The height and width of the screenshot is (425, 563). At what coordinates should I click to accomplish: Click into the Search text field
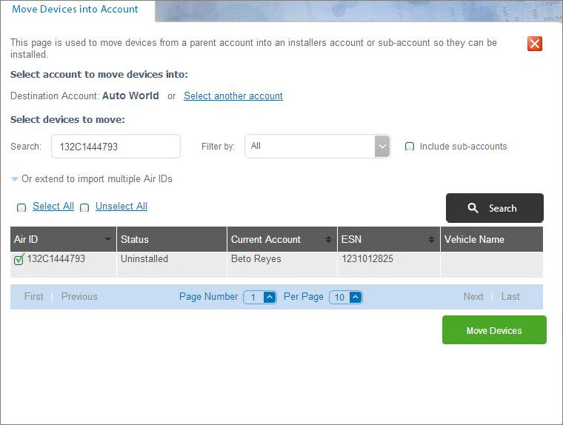click(115, 147)
